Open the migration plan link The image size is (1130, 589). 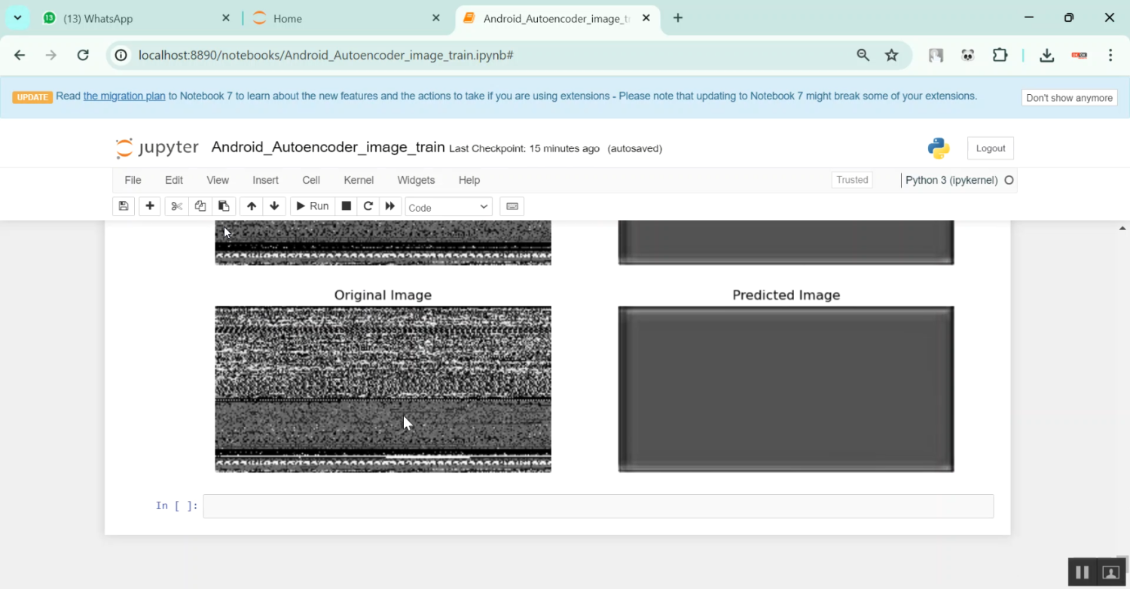pos(124,96)
